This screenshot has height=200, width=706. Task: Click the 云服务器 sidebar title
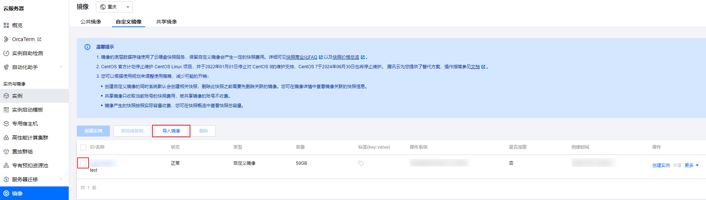(14, 8)
